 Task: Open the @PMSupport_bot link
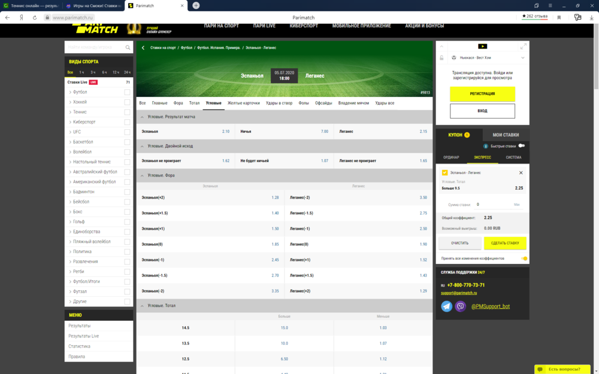[491, 306]
